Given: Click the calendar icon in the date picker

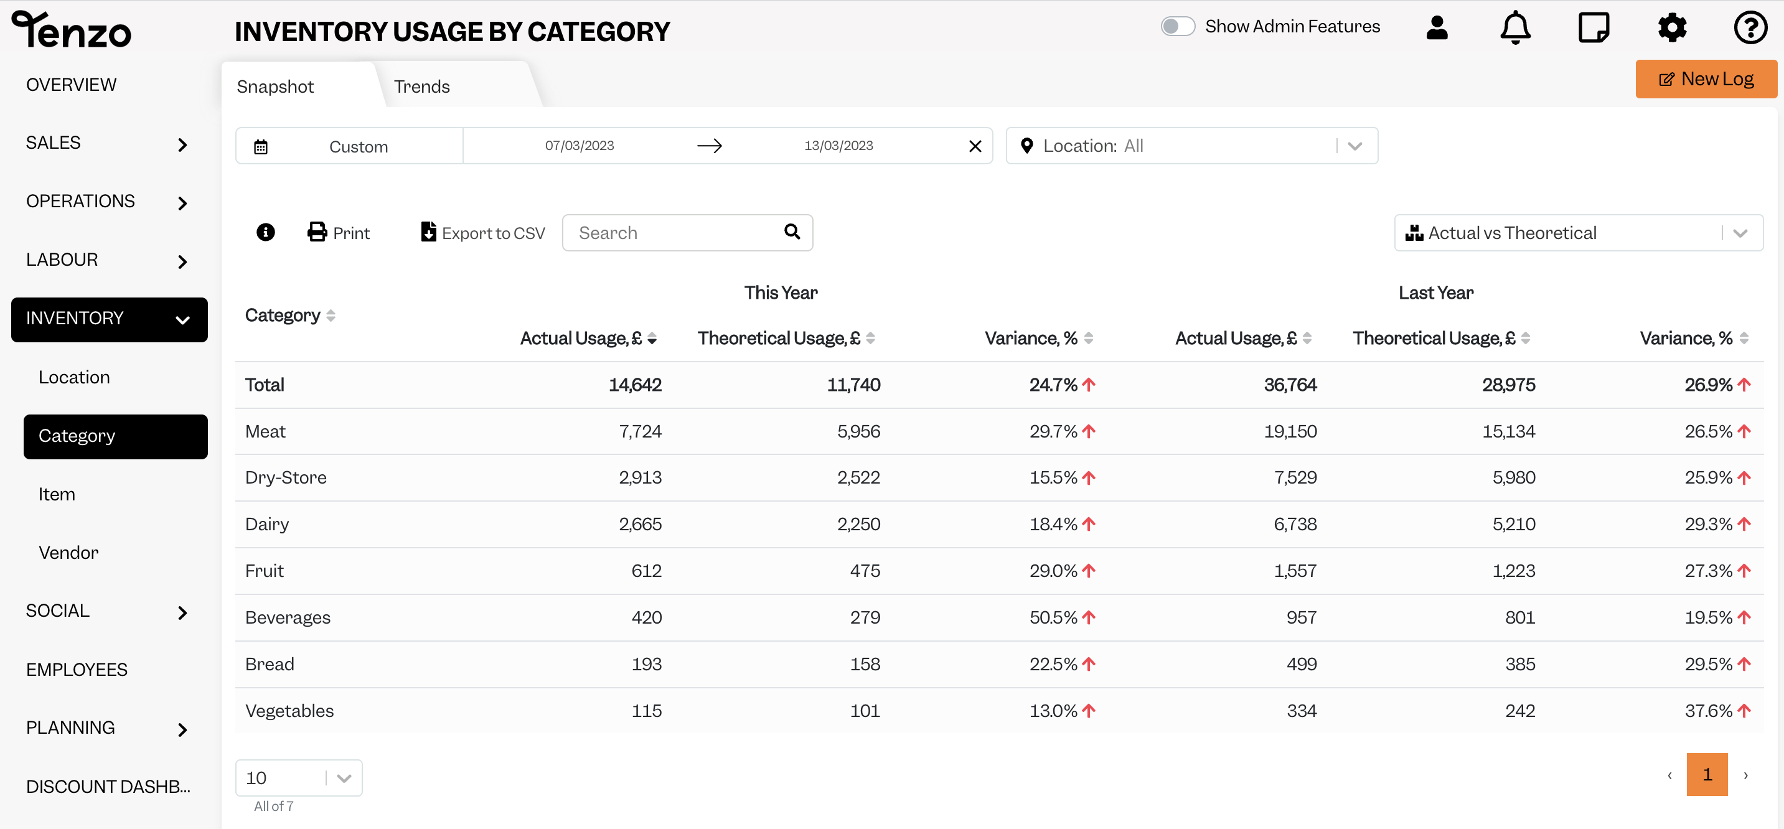Looking at the screenshot, I should 260,147.
